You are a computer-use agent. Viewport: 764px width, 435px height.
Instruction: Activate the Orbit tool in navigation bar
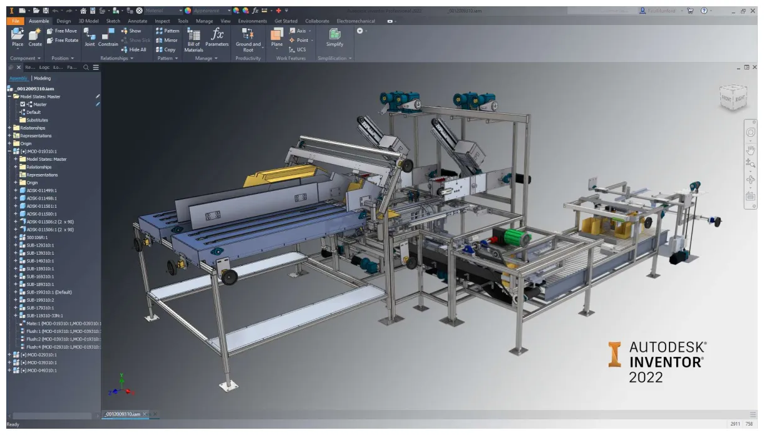751,180
